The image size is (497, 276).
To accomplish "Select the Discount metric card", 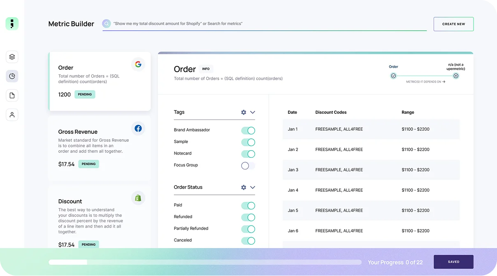I will coord(99,218).
